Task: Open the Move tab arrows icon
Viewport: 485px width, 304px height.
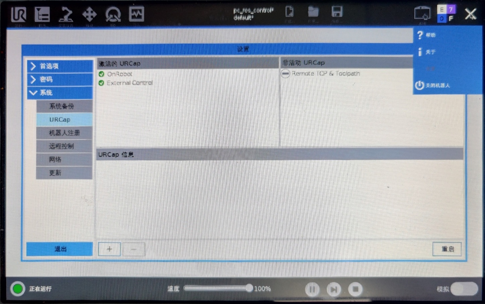Action: pos(90,14)
